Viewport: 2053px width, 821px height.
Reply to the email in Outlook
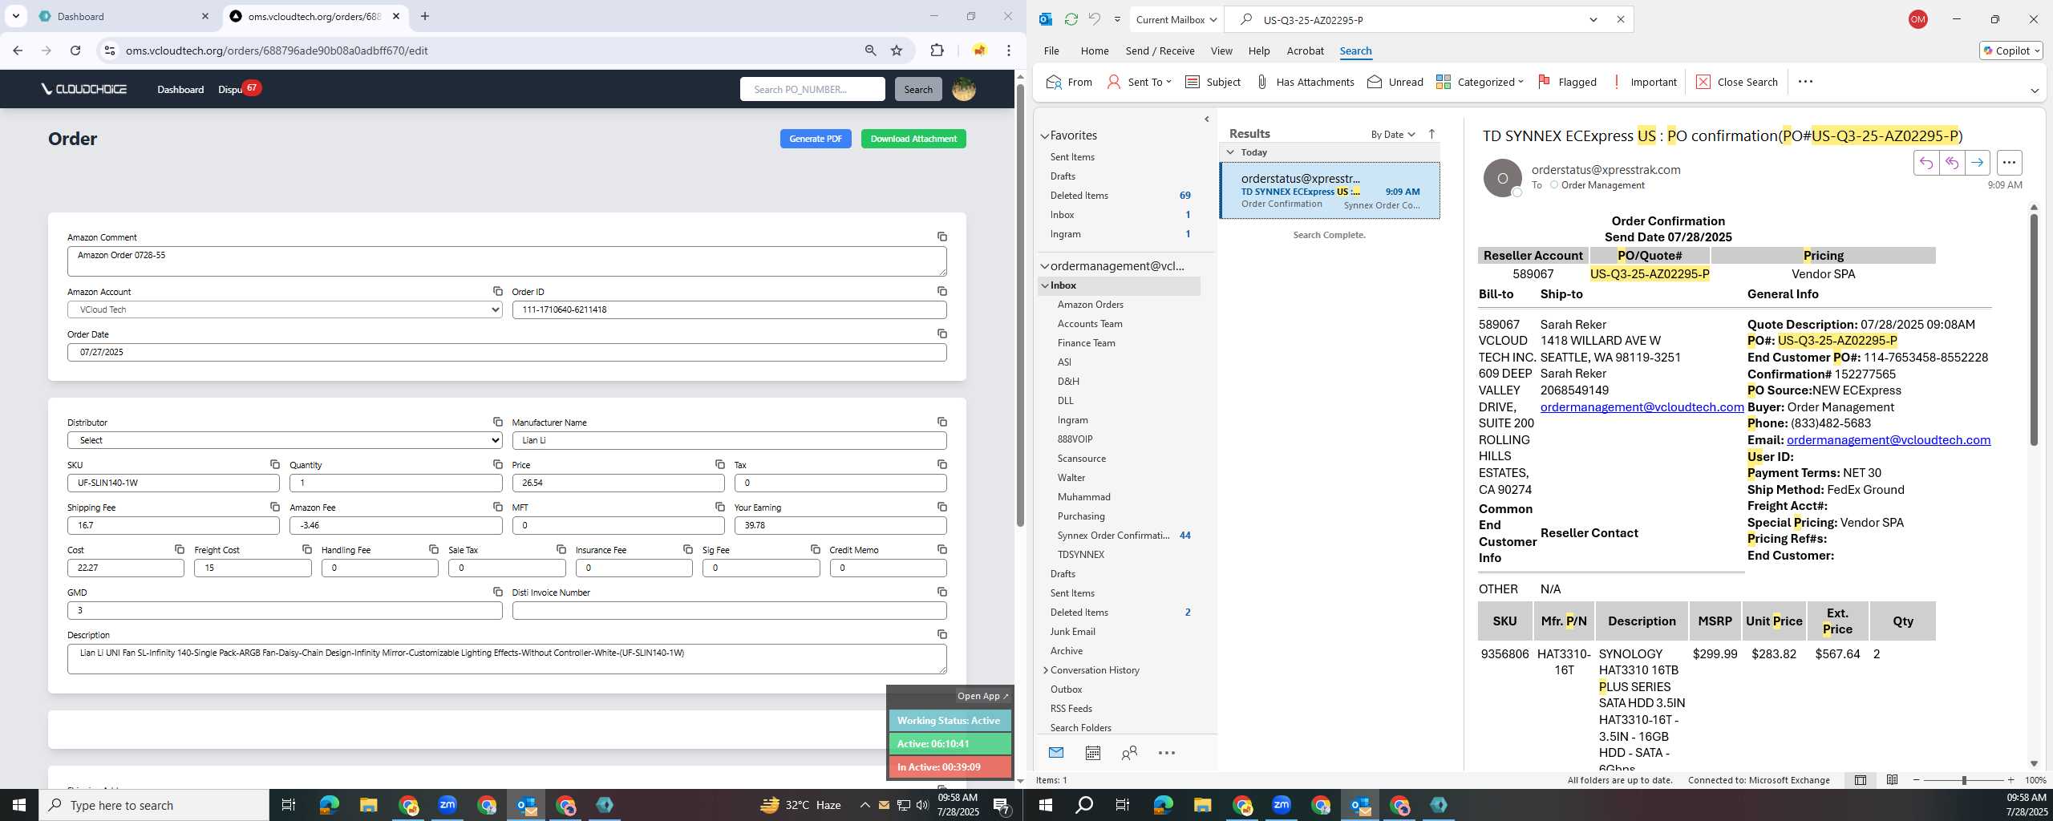(1926, 163)
